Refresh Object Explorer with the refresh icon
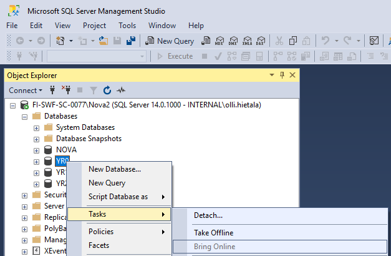This screenshot has height=256, width=391. tap(107, 90)
